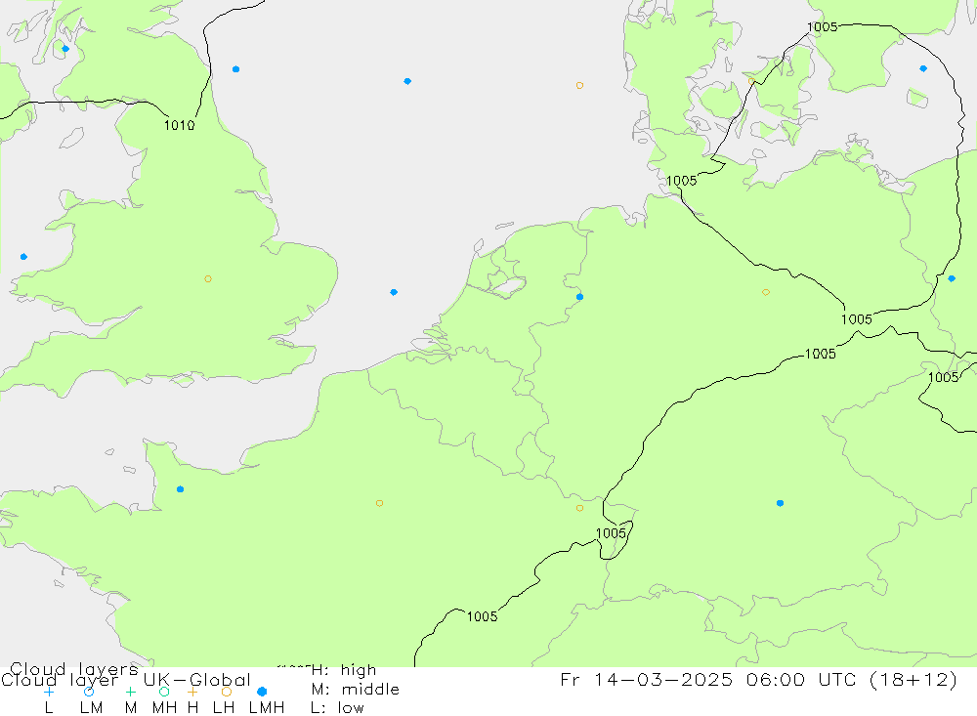This screenshot has height=716, width=977.
Task: Click the 'UK-Global' model name text
Action: pos(197,680)
